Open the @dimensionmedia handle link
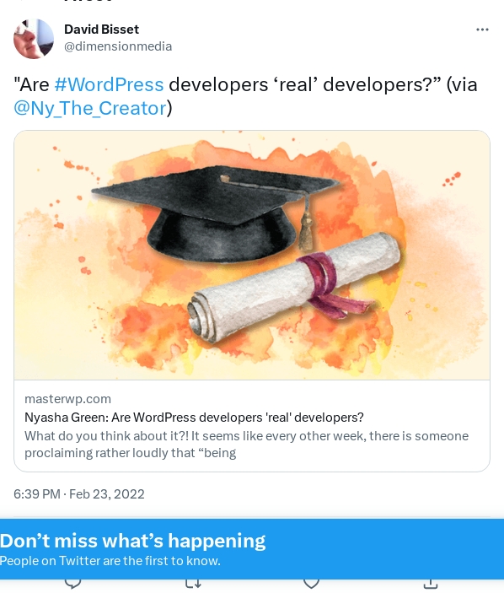Image resolution: width=504 pixels, height=593 pixels. [x=118, y=46]
